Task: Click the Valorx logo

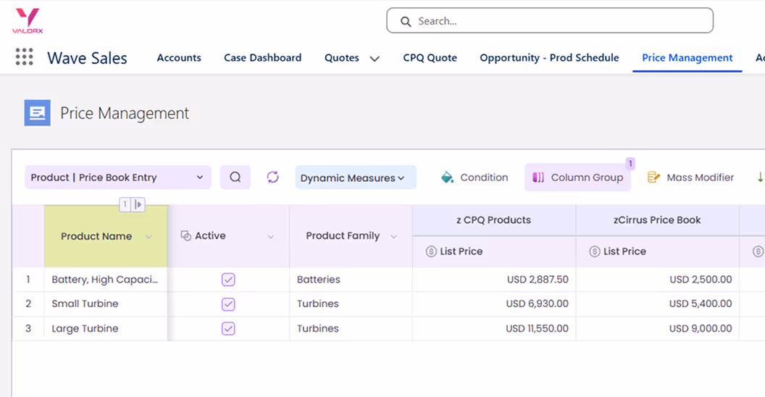Action: (x=28, y=20)
